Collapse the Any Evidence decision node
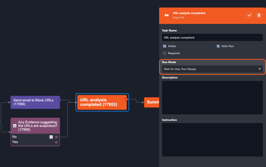The width and height of the screenshot is (266, 167). tap(15, 126)
